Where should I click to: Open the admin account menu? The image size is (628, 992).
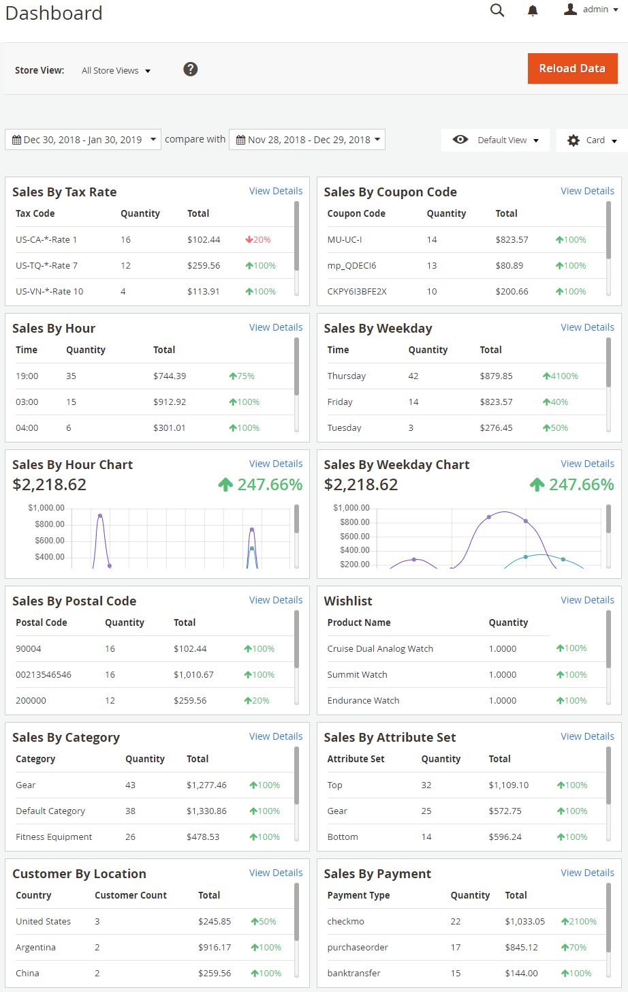pyautogui.click(x=600, y=10)
